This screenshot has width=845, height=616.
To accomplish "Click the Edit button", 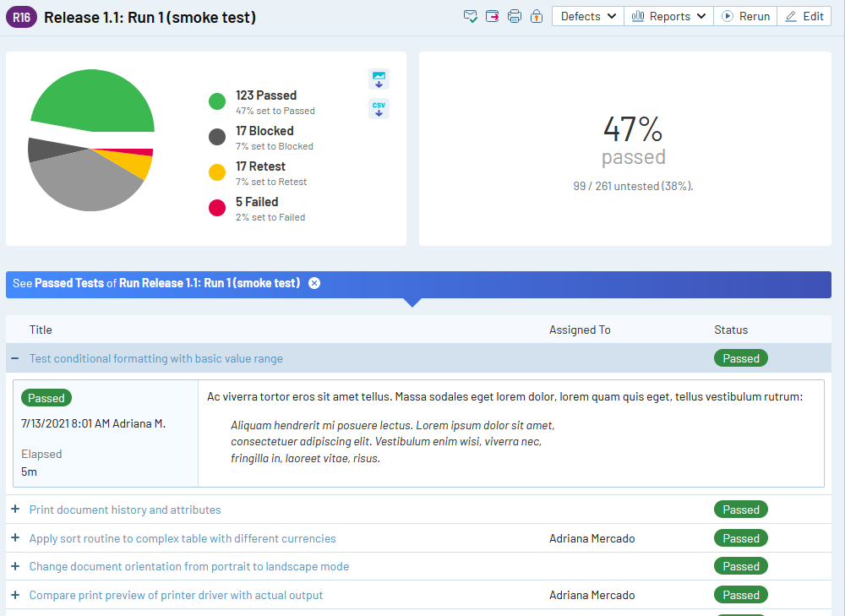I will click(804, 16).
